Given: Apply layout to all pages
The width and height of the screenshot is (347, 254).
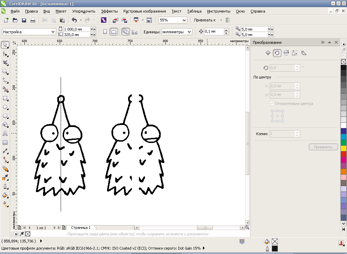Looking at the screenshot, I should coord(125,32).
